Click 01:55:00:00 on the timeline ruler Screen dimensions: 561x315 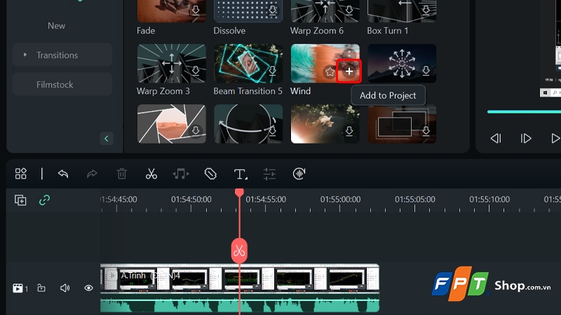(x=340, y=199)
